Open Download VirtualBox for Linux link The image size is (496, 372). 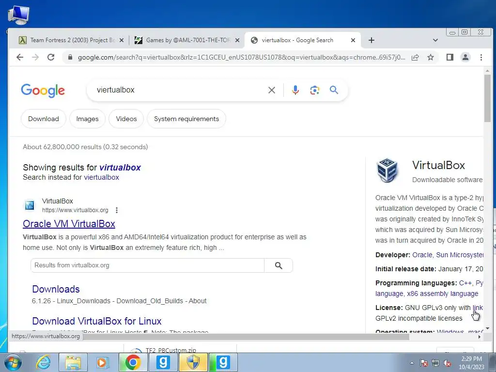click(x=97, y=321)
